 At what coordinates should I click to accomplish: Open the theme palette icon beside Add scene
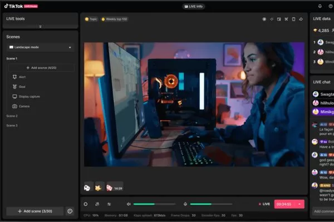click(x=70, y=211)
